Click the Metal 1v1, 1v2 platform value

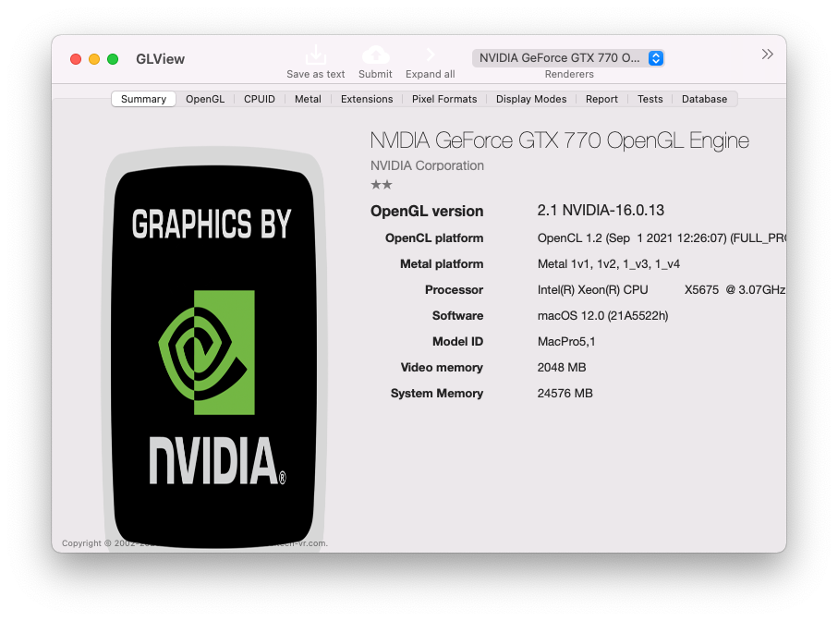coord(609,263)
